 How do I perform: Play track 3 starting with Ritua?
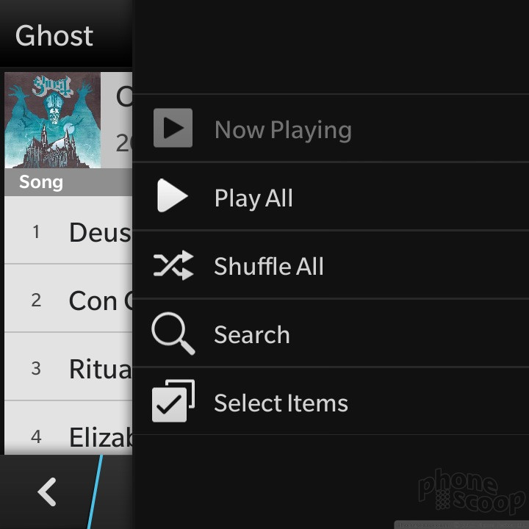[68, 367]
